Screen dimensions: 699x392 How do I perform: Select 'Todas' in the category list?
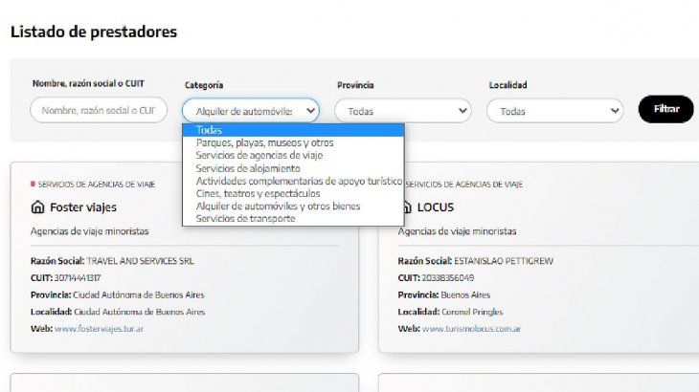210,130
